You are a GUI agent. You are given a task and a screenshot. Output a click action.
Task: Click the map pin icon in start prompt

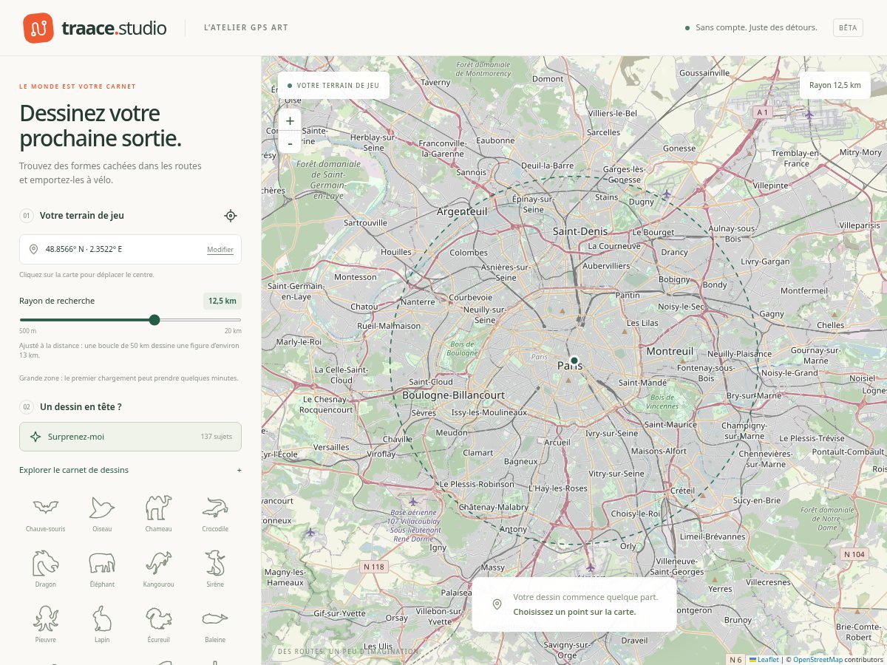click(x=497, y=605)
